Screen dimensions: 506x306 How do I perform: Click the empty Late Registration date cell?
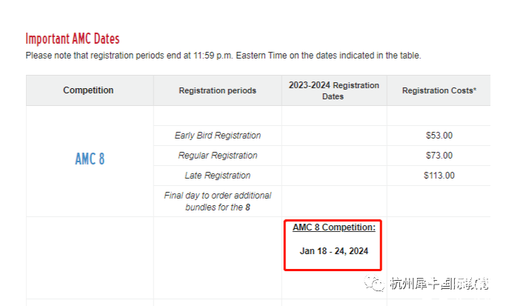point(334,176)
